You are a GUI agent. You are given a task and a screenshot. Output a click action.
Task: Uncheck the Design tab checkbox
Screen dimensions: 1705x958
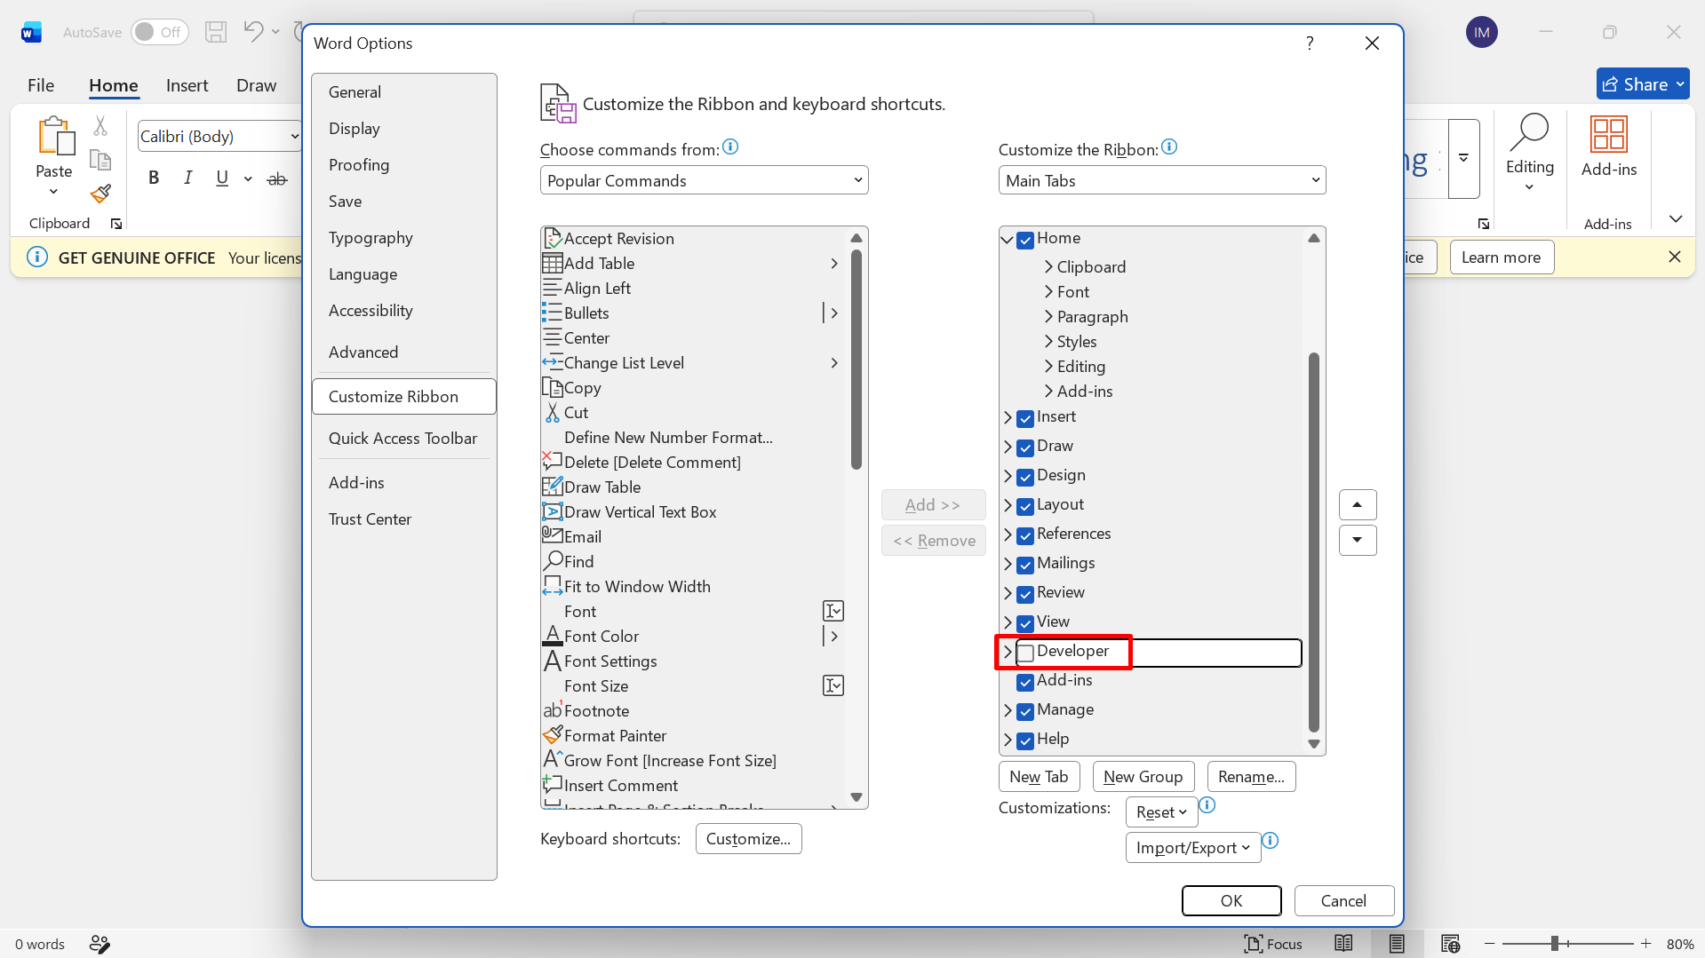point(1025,478)
